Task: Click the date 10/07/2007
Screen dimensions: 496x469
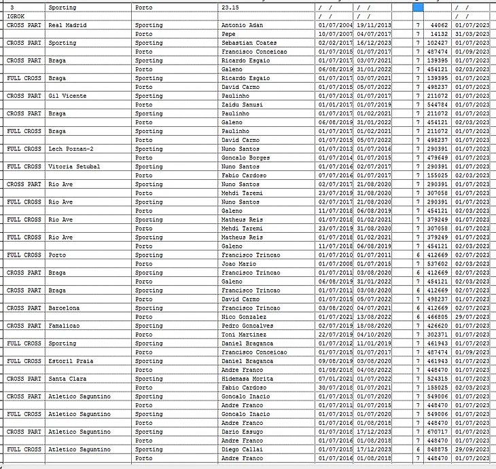Action: [x=335, y=34]
